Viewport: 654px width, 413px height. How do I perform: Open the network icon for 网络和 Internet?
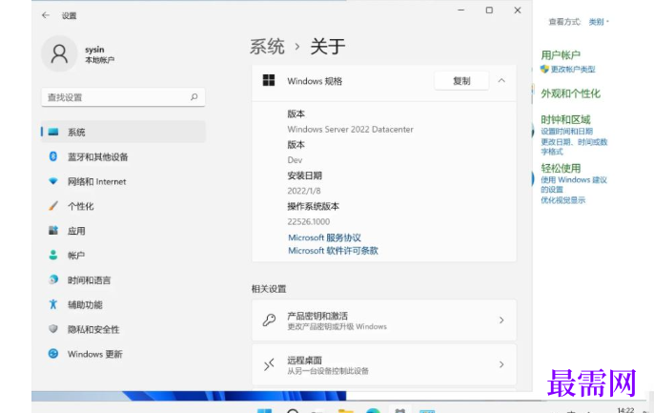click(x=53, y=181)
